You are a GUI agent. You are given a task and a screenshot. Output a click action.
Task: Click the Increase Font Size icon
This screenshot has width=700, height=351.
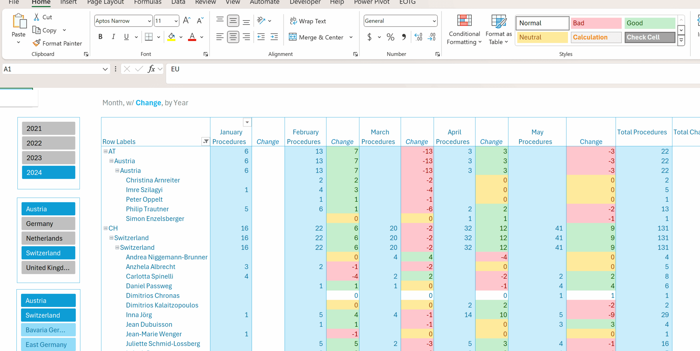click(186, 21)
